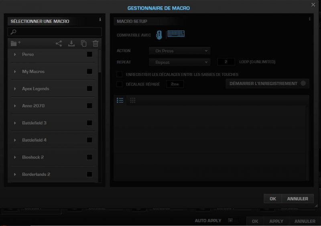Screen dimensions: 321x226
Task: Click the macro search input field
Action: click(x=55, y=32)
